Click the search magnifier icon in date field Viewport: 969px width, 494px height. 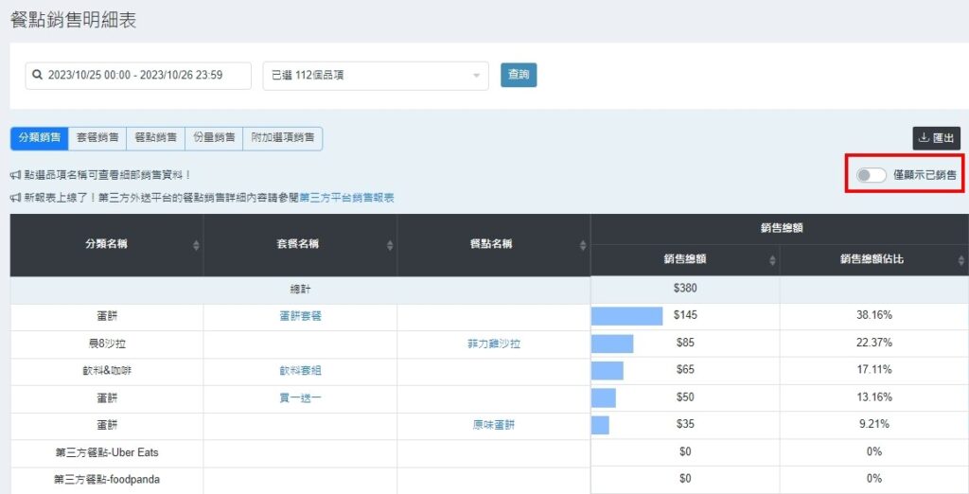pyautogui.click(x=37, y=75)
